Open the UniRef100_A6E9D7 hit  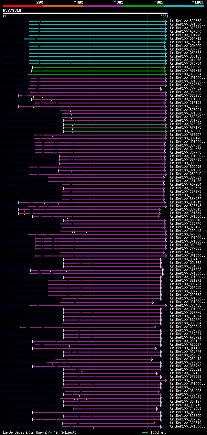(x=186, y=135)
